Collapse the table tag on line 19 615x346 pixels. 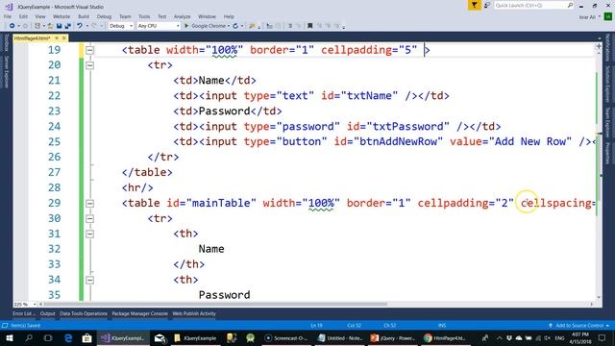tap(89, 50)
